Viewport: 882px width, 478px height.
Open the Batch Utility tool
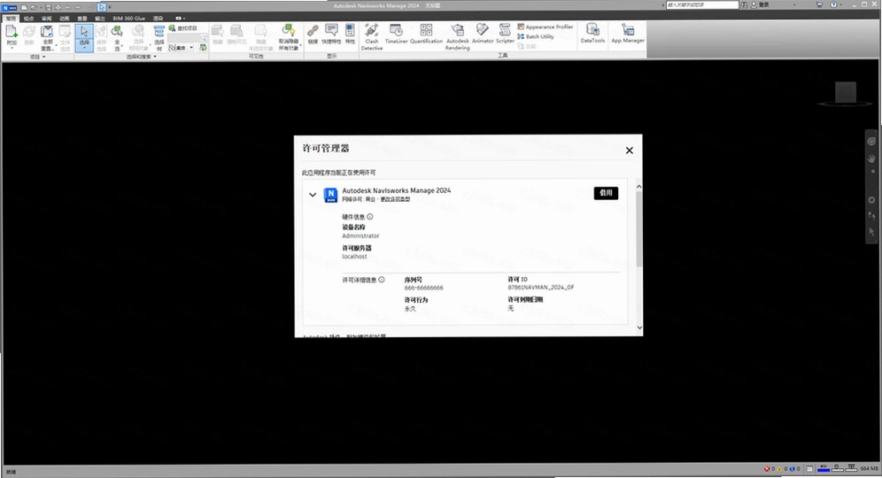tap(536, 36)
